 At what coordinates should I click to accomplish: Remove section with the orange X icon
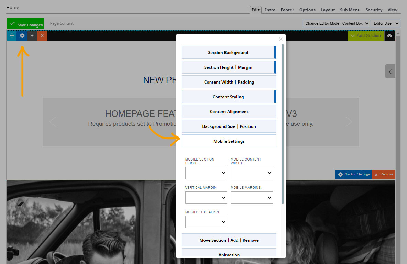42,36
